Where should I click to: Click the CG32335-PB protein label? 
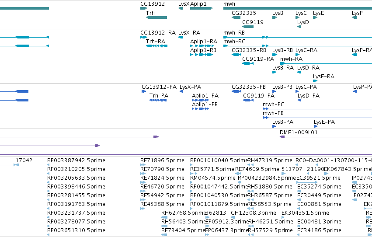pos(249,87)
